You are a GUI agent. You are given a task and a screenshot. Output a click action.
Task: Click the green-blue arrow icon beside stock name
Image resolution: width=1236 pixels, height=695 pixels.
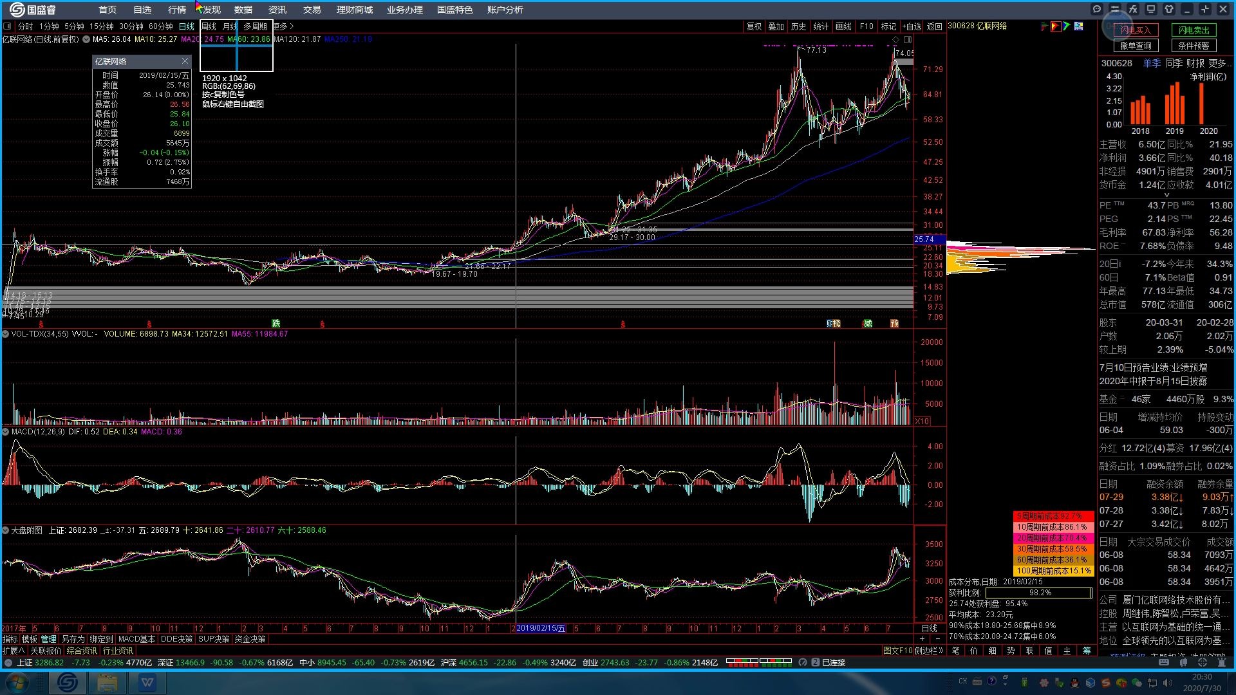[x=1067, y=26]
